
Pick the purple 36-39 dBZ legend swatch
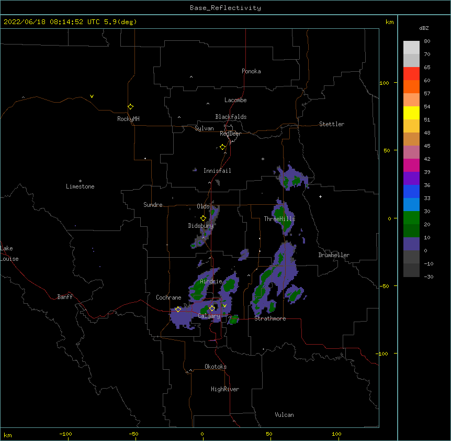click(411, 179)
